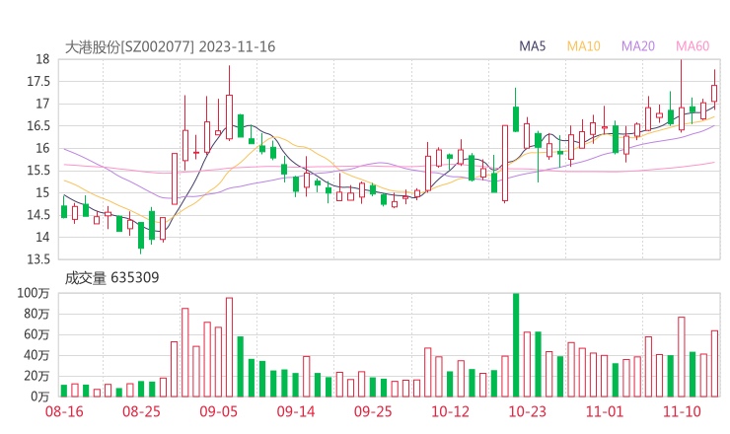The height and width of the screenshot is (434, 730).
Task: Click the 09-25 date axis label
Action: click(373, 411)
